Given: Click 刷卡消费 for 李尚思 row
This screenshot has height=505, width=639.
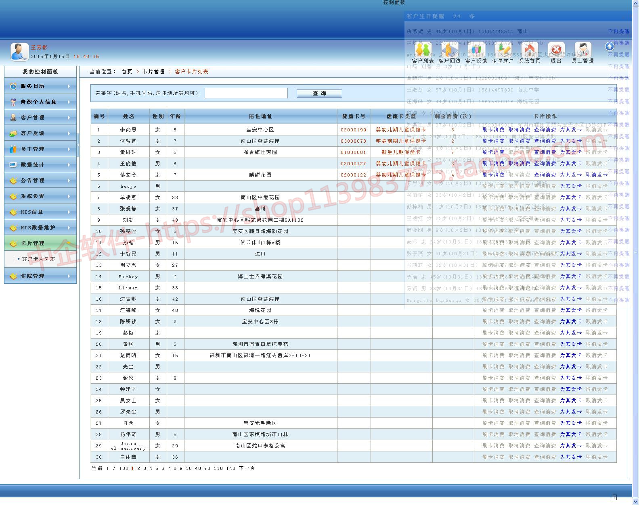Looking at the screenshot, I should pos(494,130).
